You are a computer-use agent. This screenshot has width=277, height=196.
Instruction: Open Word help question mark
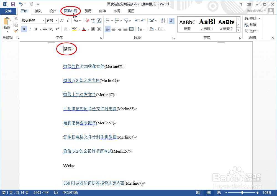pos(241,4)
